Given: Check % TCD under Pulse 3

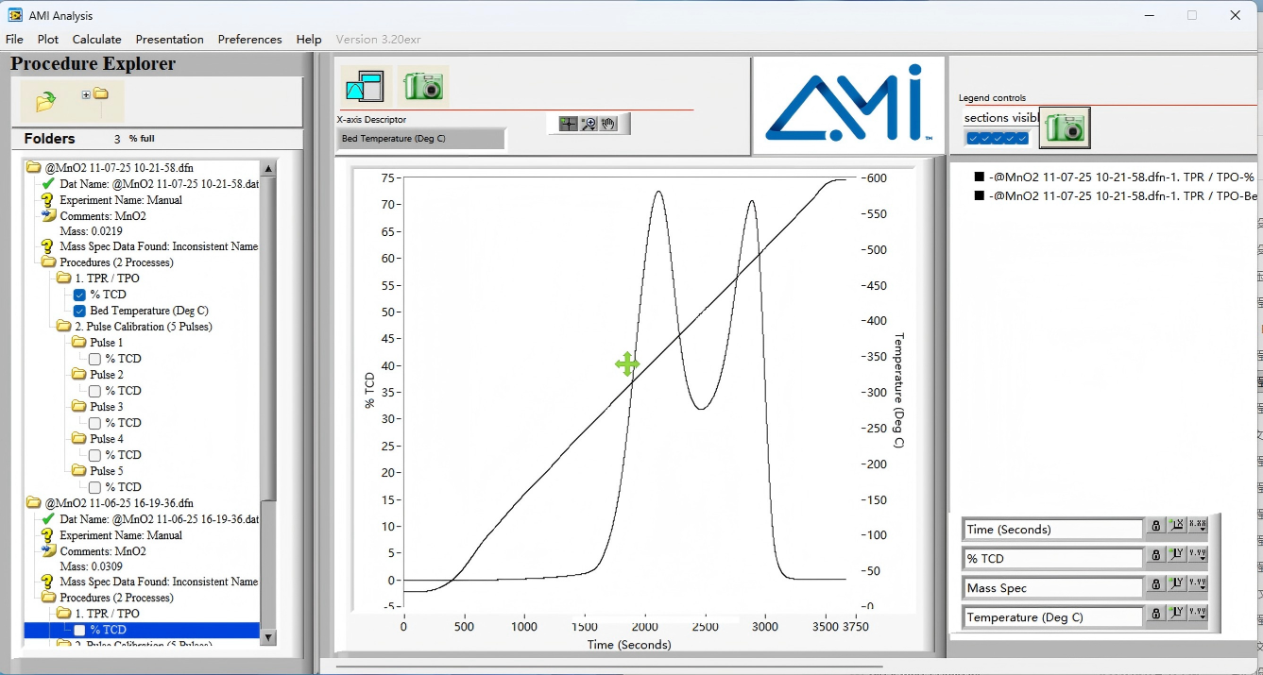Looking at the screenshot, I should point(95,423).
